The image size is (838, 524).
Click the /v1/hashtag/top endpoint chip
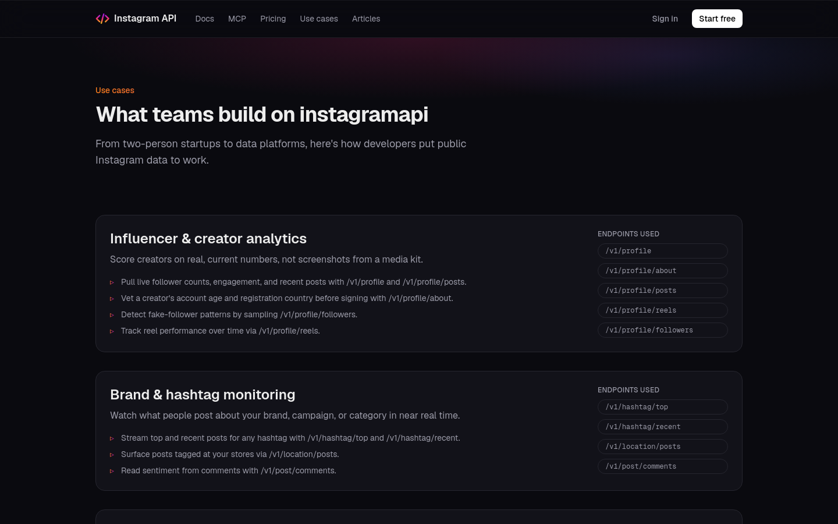coord(663,407)
